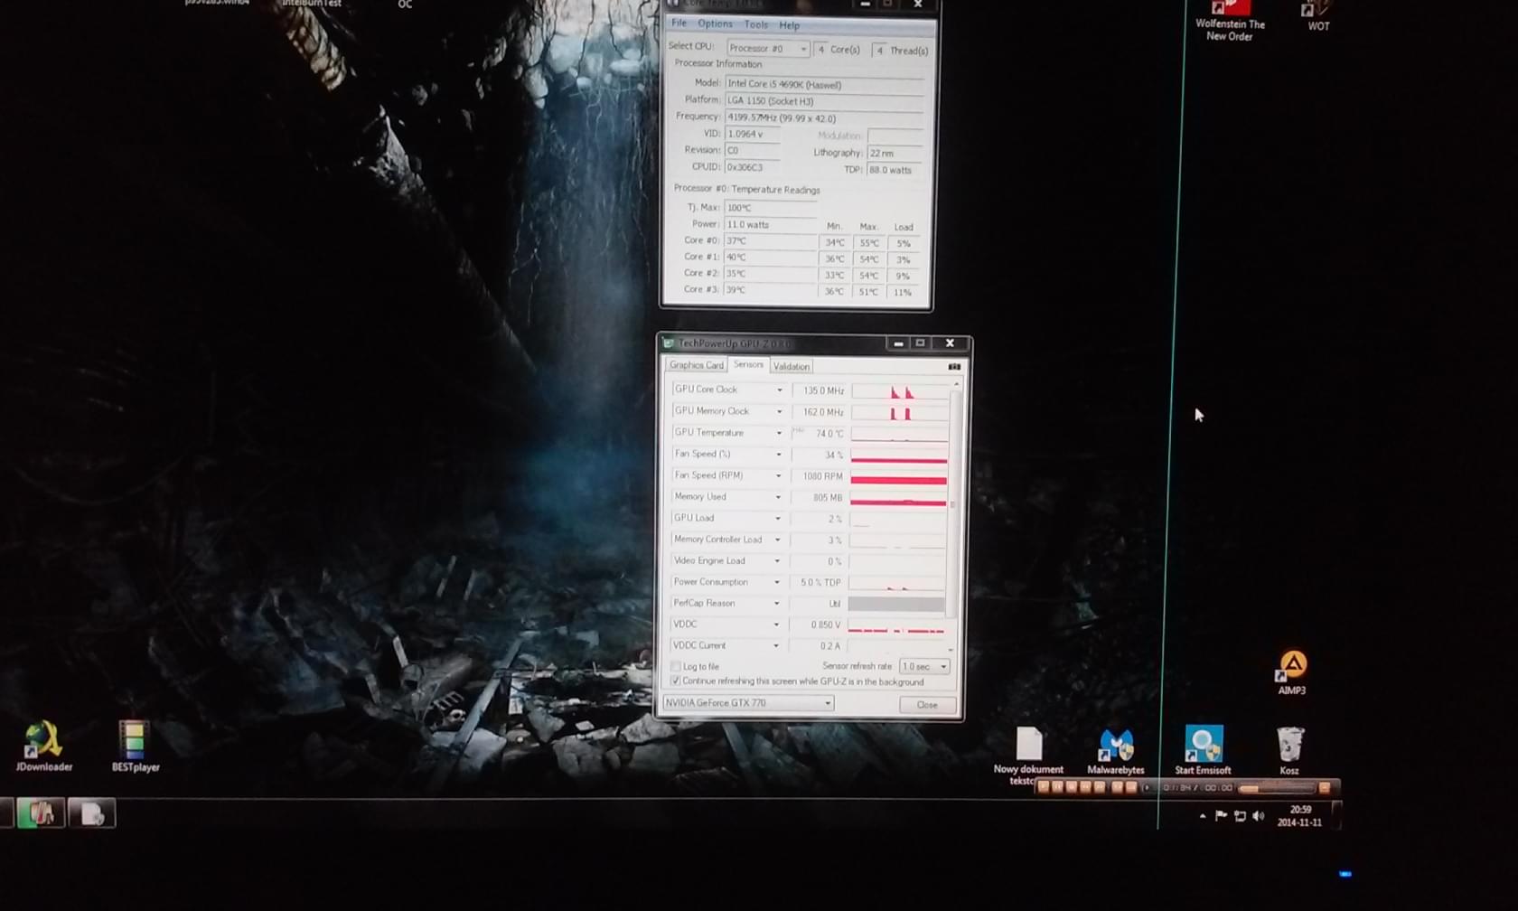Open the JDownloader desktop shortcut
Screen dimensions: 1518x911
click(x=43, y=746)
